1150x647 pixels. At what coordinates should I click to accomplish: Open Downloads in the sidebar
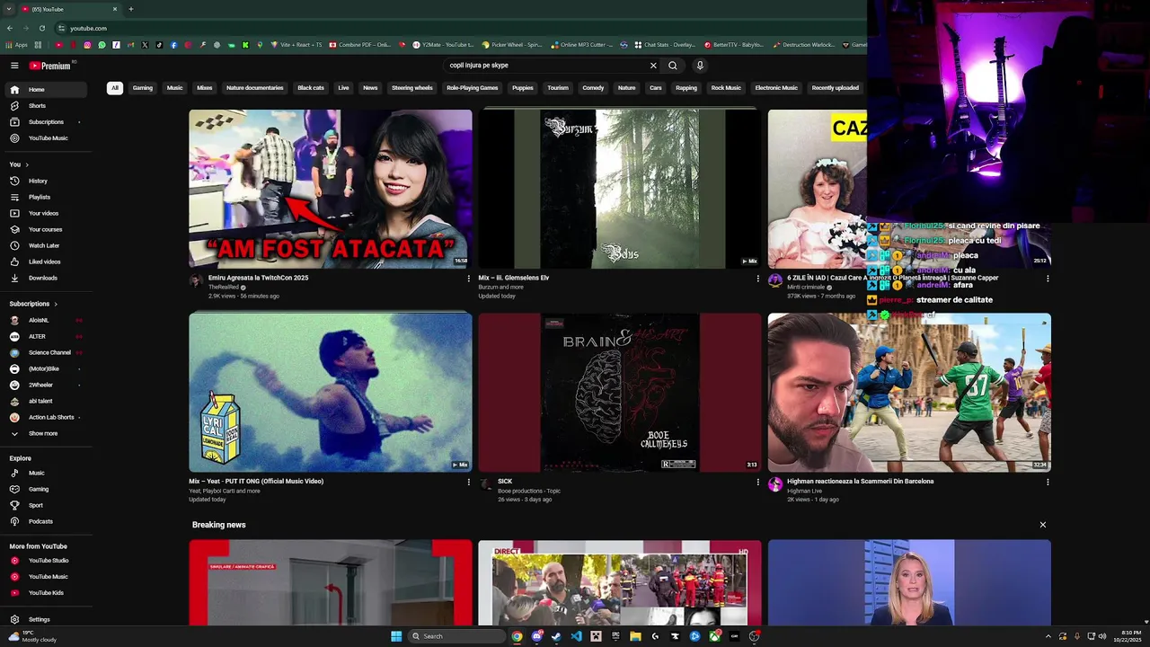coord(45,278)
